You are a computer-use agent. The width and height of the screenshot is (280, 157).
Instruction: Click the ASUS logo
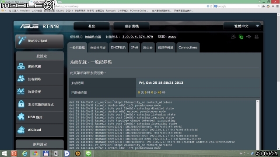tap(29, 26)
